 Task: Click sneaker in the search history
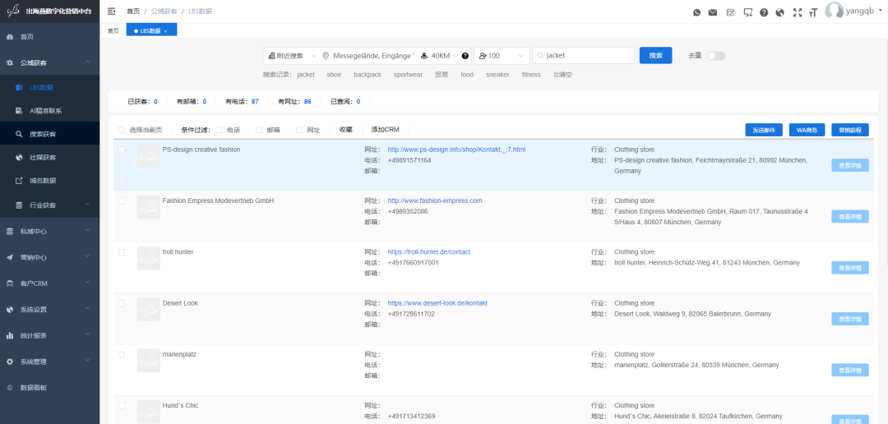[x=497, y=74]
